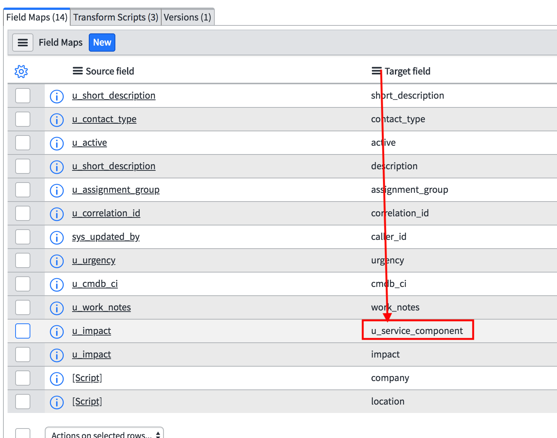Open Source field column options menu icon
557x438 pixels.
[x=78, y=71]
